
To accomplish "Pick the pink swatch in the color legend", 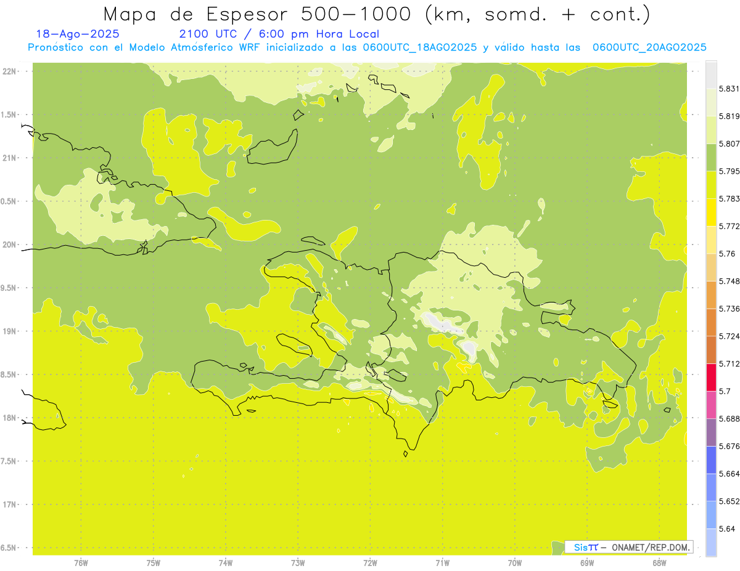I will 711,404.
